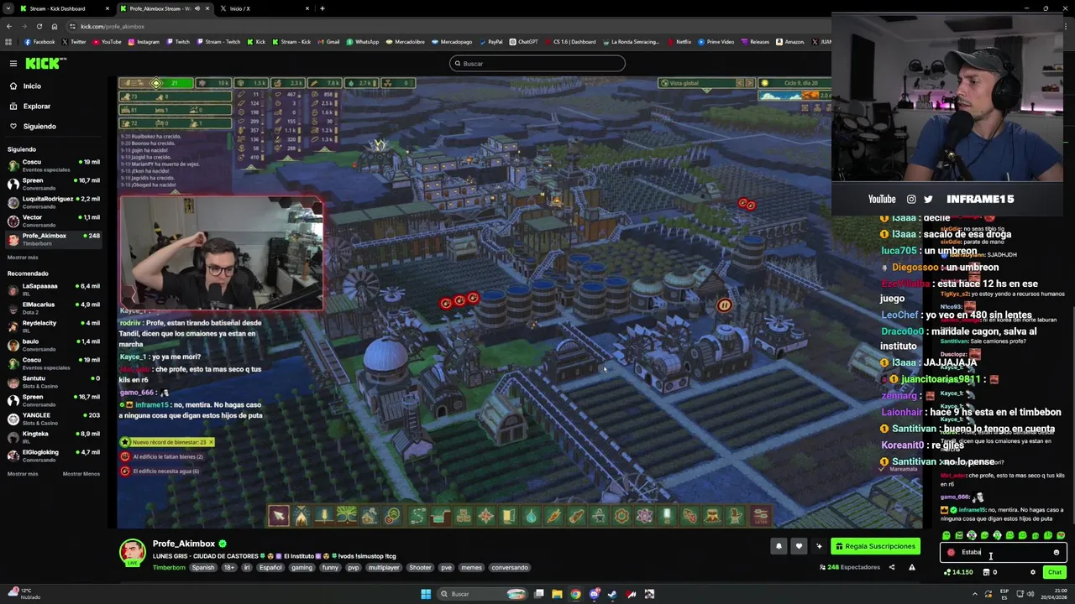Click the icon button beside follow heart
The image size is (1075, 604).
point(819,547)
